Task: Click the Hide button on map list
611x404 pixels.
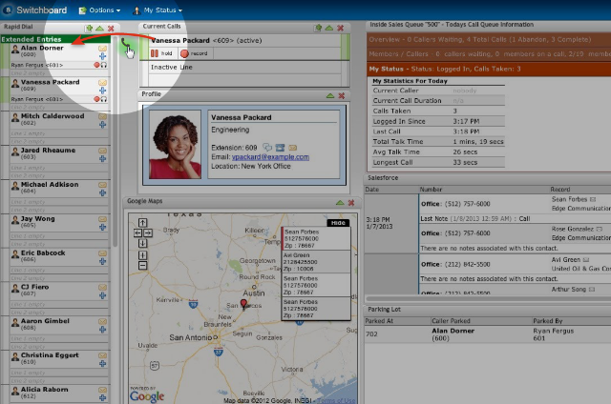Action: [338, 223]
